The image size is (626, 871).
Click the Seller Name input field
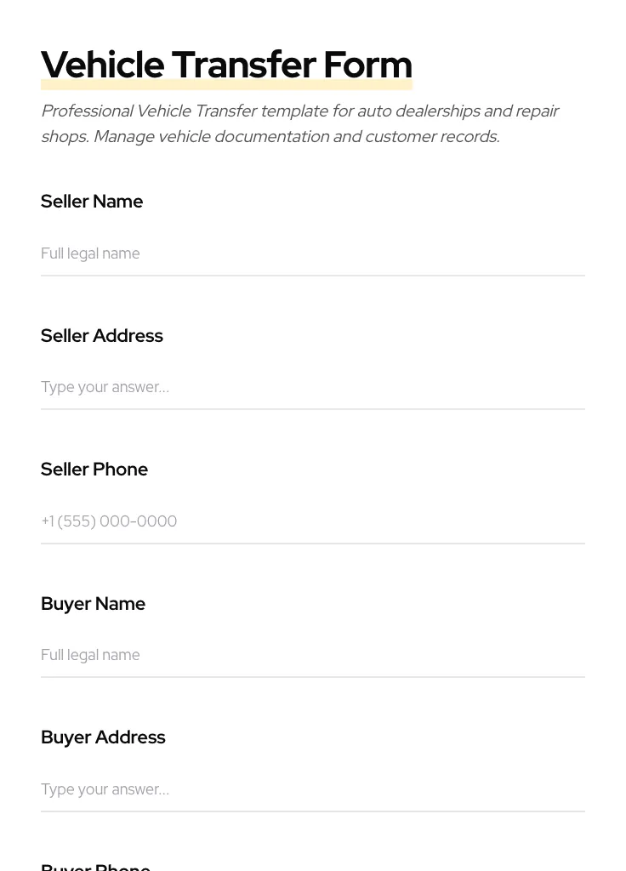coord(312,253)
